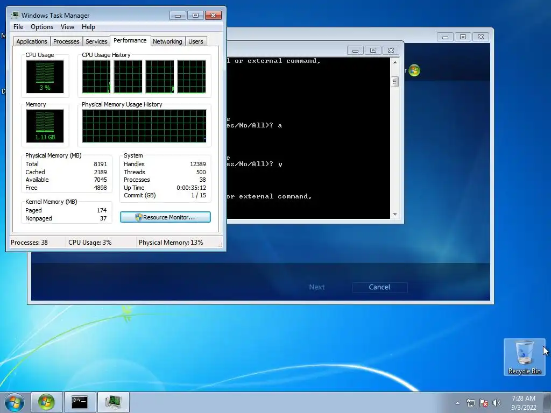Open the Options menu in Task Manager
551x413 pixels.
point(42,27)
